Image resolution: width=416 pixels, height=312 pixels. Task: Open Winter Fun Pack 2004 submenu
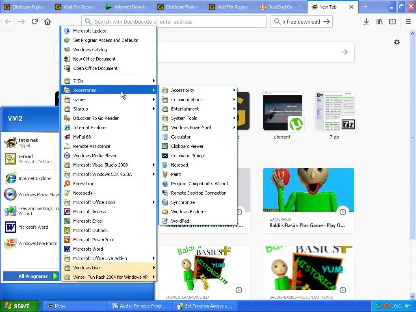(x=109, y=277)
